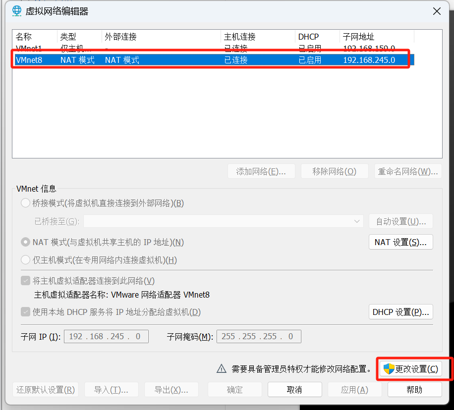The image size is (454, 410).
Task: Click the shield icon on 更改设置 button
Action: click(389, 369)
